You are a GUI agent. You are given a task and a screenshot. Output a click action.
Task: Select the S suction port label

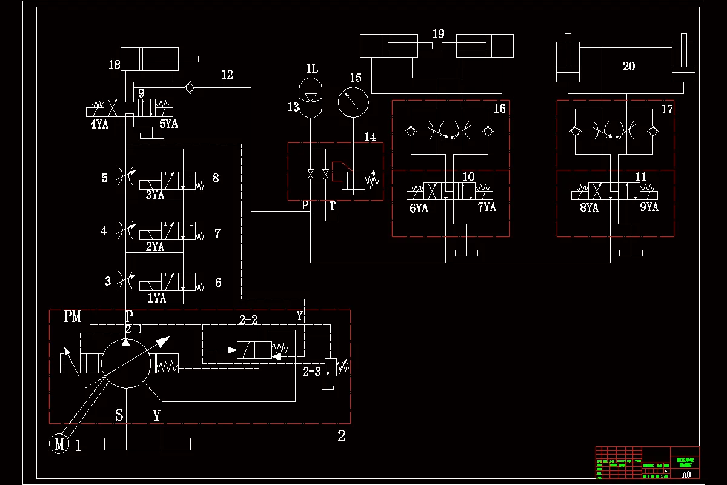119,415
